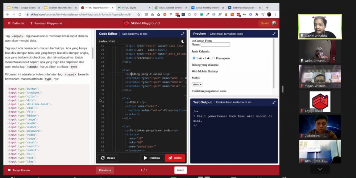Switch to HTML - Google Slides tab
This screenshot has width=356, height=178.
coord(23,8)
